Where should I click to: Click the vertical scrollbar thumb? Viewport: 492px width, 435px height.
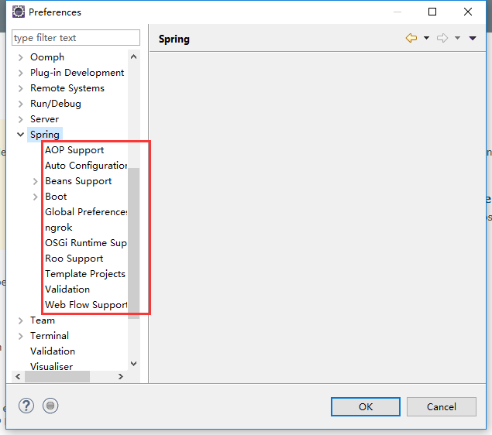[x=134, y=243]
